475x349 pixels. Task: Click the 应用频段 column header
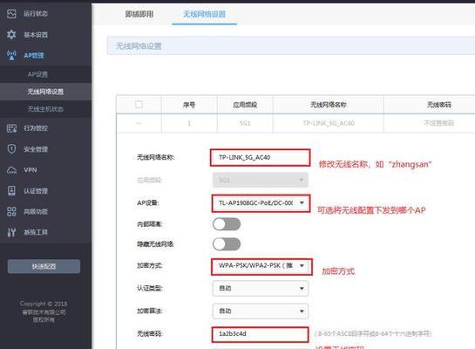(245, 105)
